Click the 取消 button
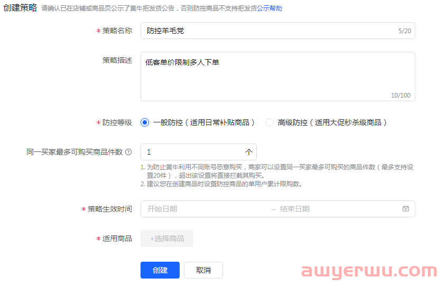 [203, 270]
